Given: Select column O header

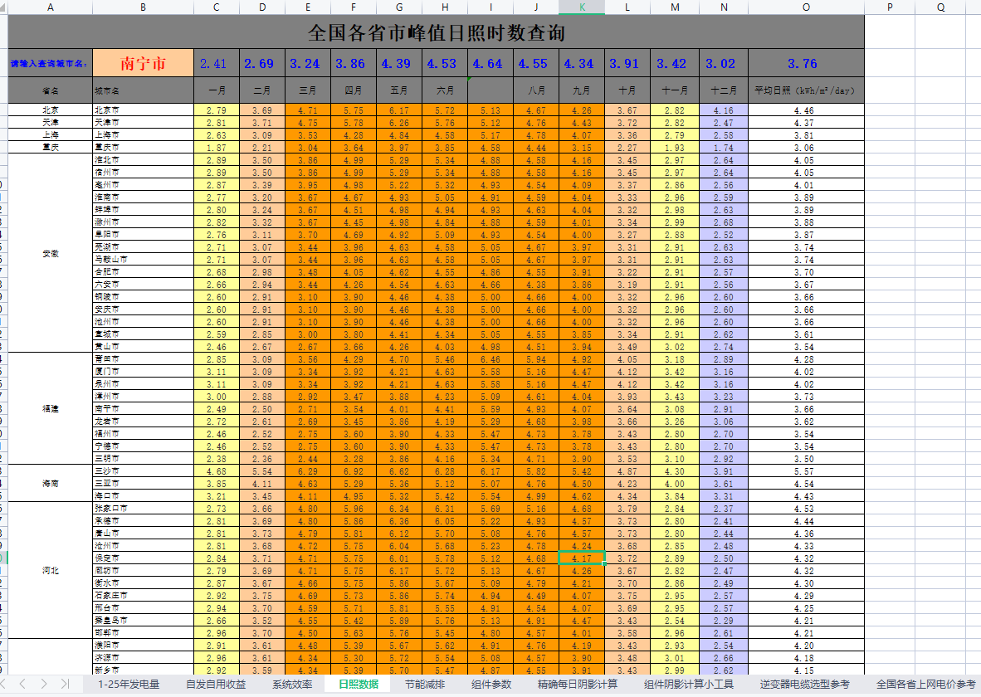Looking at the screenshot, I should click(x=806, y=7).
